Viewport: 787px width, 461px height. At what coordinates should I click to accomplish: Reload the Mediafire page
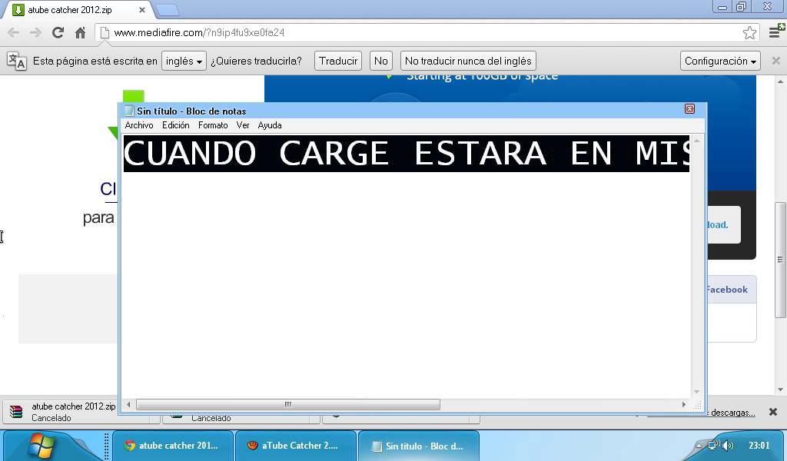point(58,32)
